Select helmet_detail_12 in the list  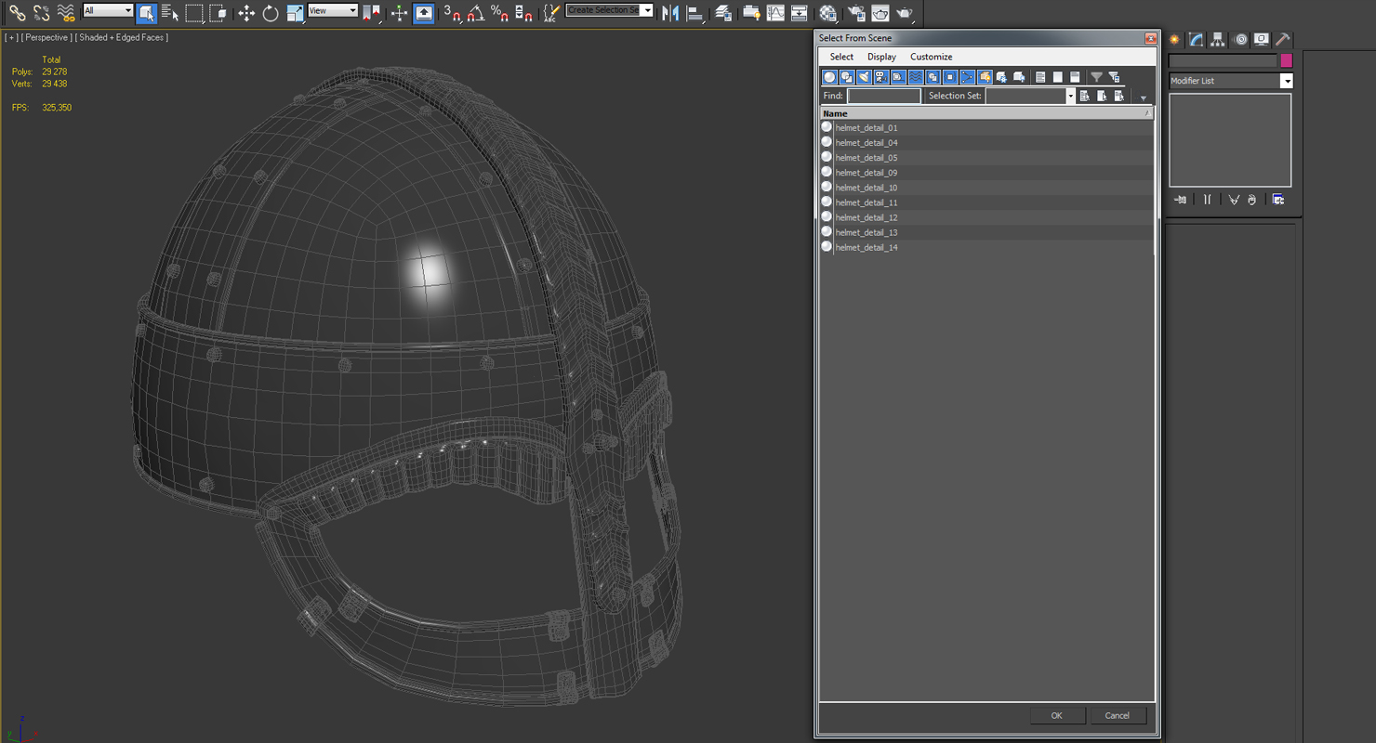pos(986,217)
